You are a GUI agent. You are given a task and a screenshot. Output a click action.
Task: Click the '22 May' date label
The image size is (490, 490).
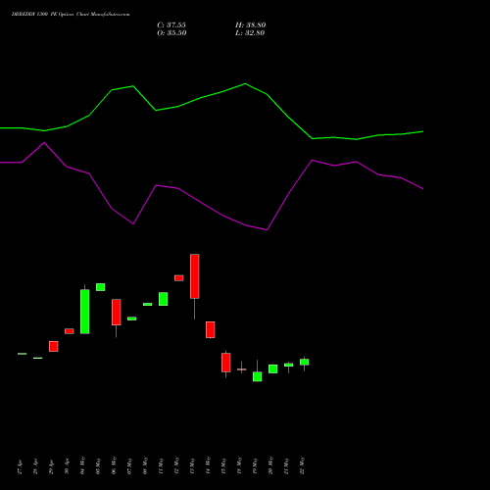pyautogui.click(x=302, y=465)
